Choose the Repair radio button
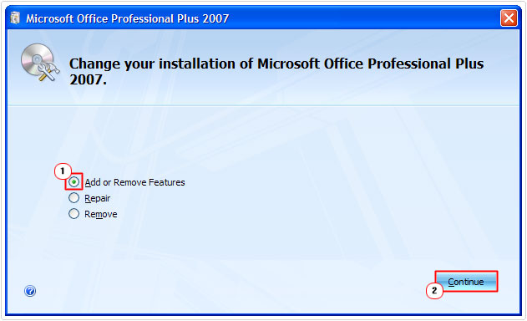This screenshot has height=321, width=527. [73, 198]
